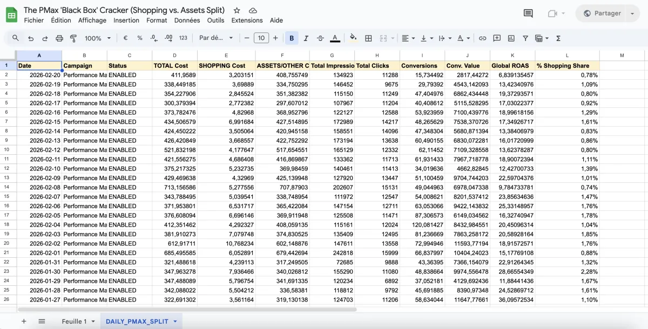
Task: Click the undo arrow
Action: click(x=31, y=38)
